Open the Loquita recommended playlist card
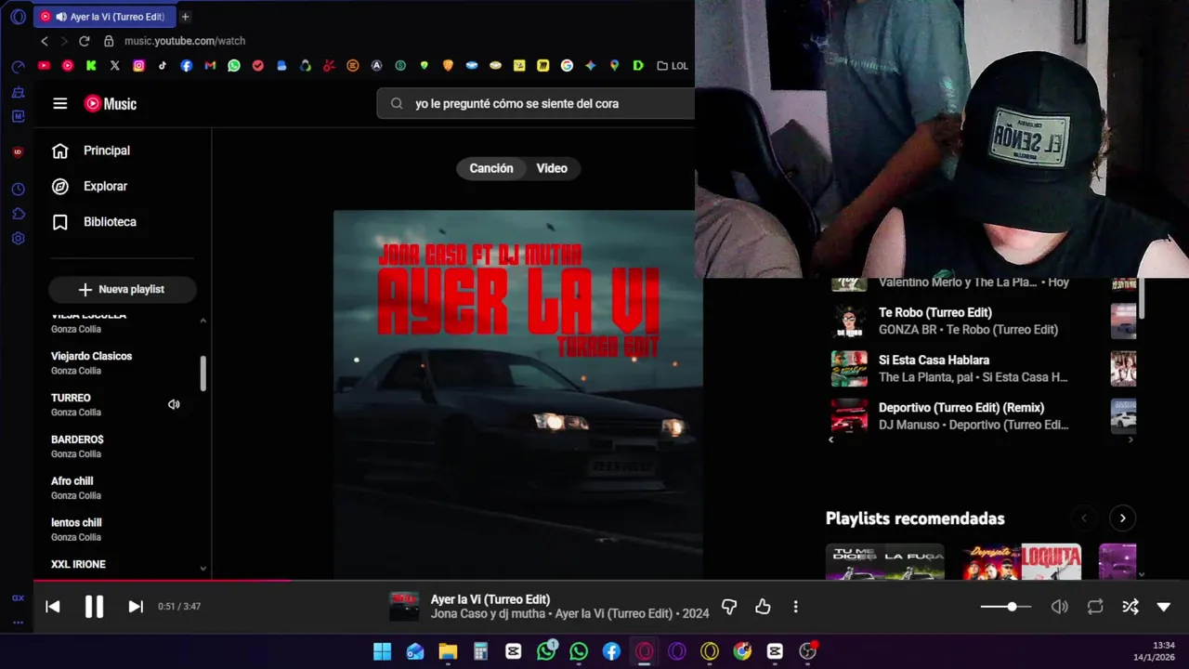The image size is (1189, 669). click(x=1022, y=561)
